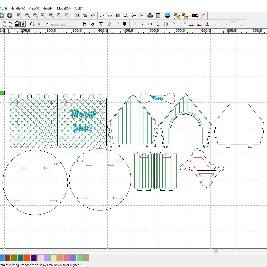This screenshot has height=267, width=267.
Task: Open the Model(M) menu
Action: (64, 8)
